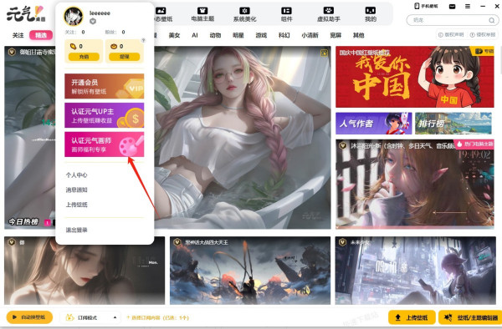Select the 小清新 category

tap(310, 35)
